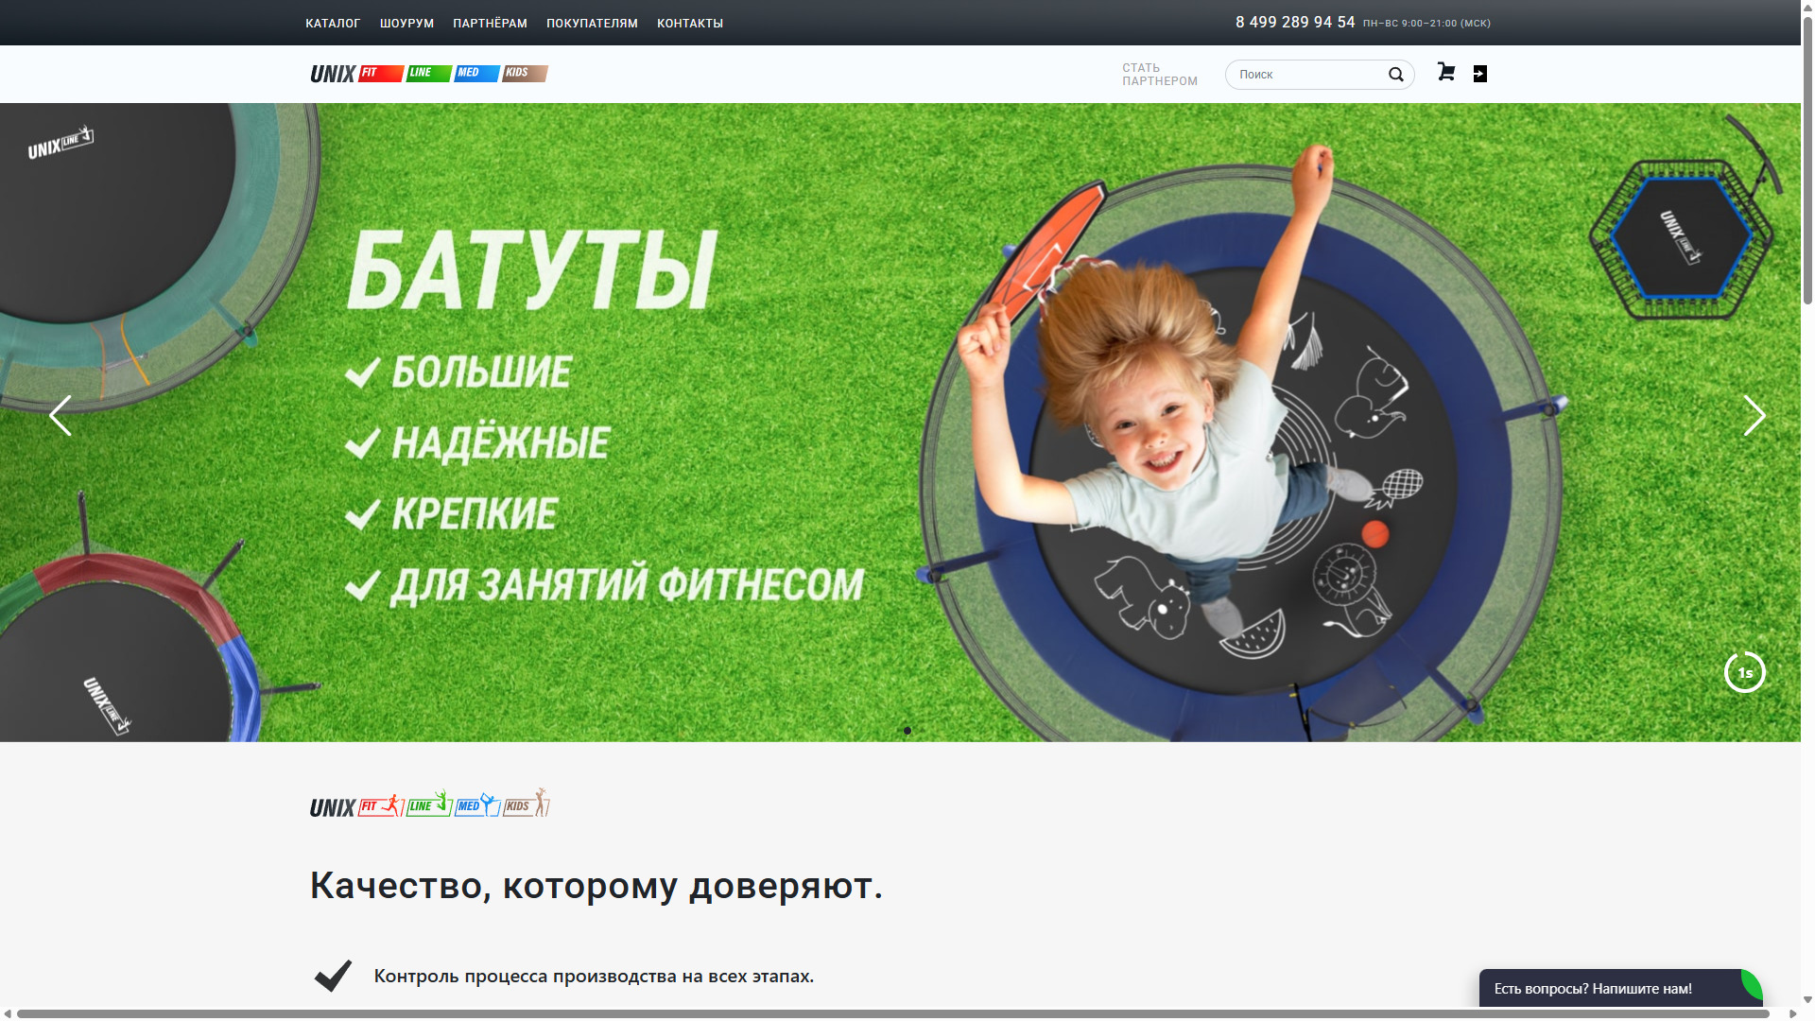Viewport: 1815px width, 1021px height.
Task: Click the UNIX logo in the header
Action: [x=333, y=74]
